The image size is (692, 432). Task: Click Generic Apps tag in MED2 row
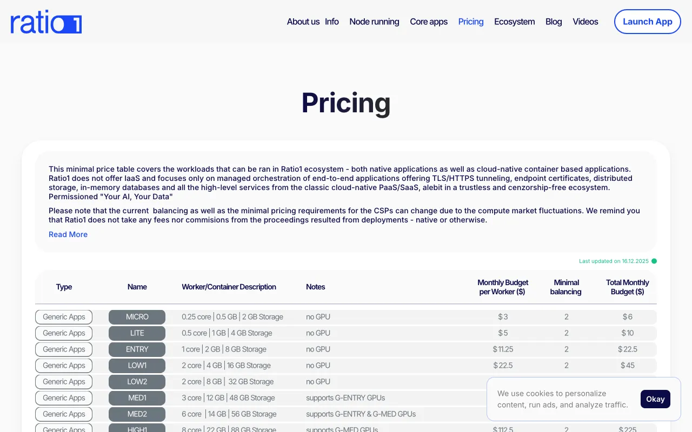[x=64, y=414]
